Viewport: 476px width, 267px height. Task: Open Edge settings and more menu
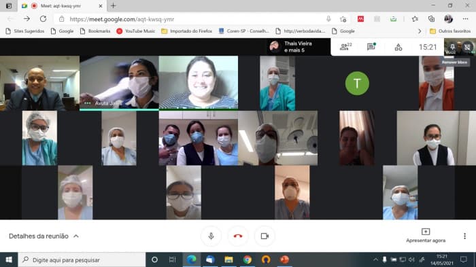[x=465, y=19]
